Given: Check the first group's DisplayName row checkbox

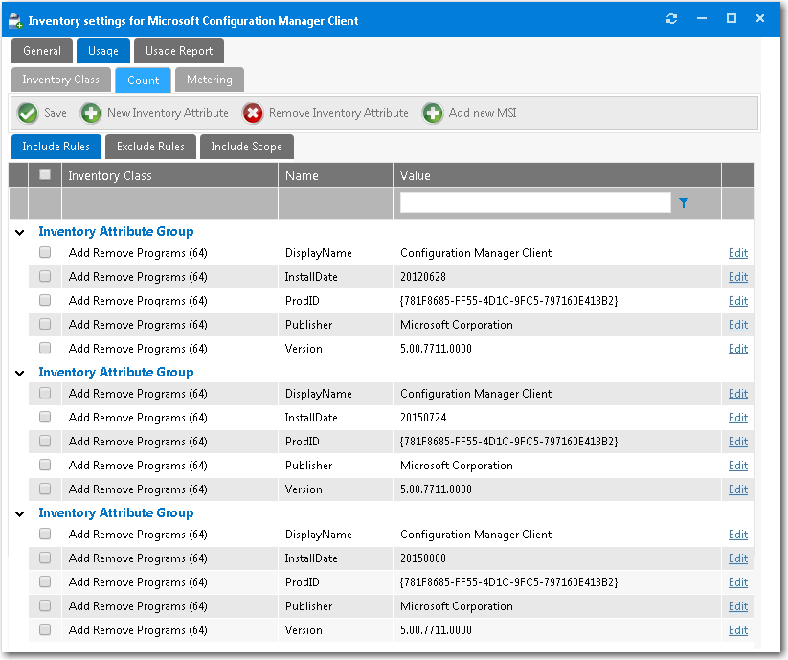Looking at the screenshot, I should [45, 252].
